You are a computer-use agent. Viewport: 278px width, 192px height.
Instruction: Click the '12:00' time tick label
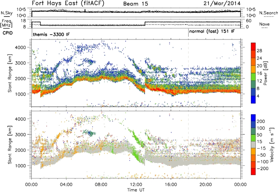coord(136,185)
